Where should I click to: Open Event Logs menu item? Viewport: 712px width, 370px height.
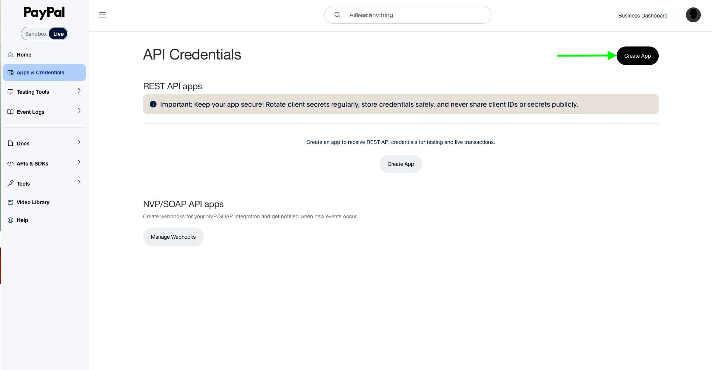click(44, 112)
